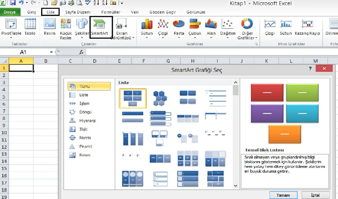The image size is (338, 199).
Task: Switch to the Veri tab
Action: coord(135,12)
